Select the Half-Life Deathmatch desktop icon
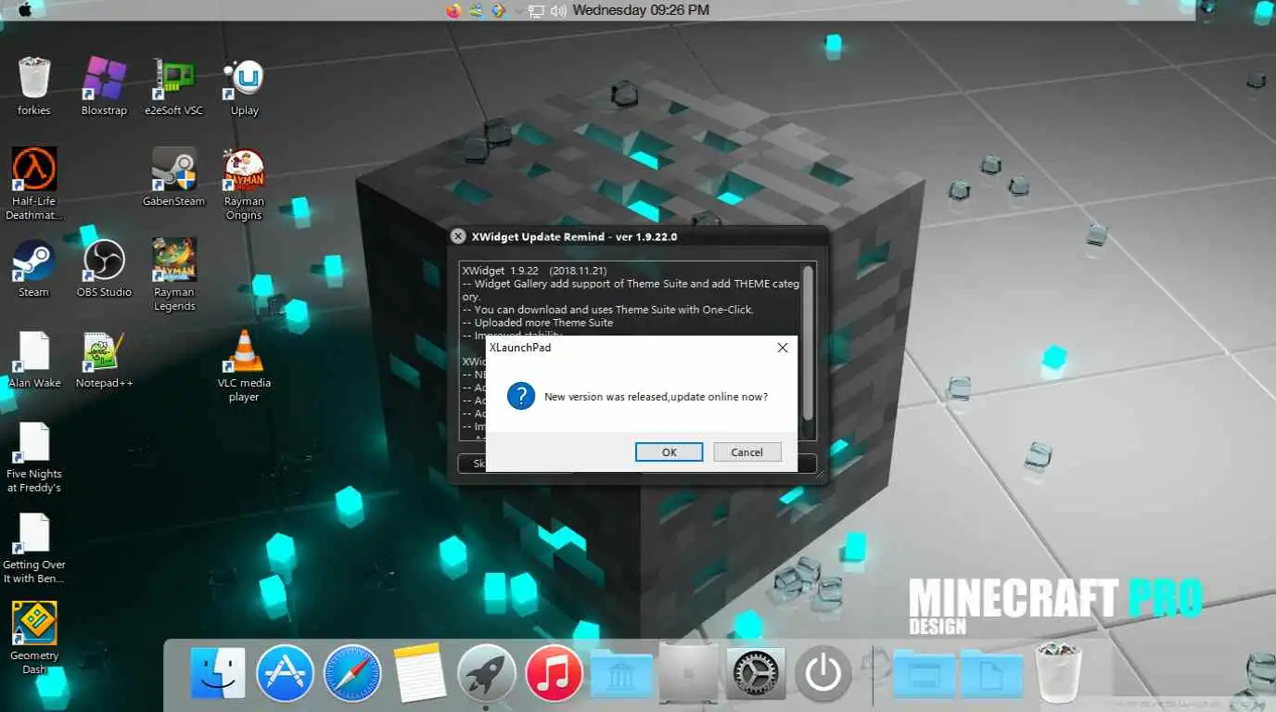Viewport: 1276px width, 712px height. [x=34, y=184]
